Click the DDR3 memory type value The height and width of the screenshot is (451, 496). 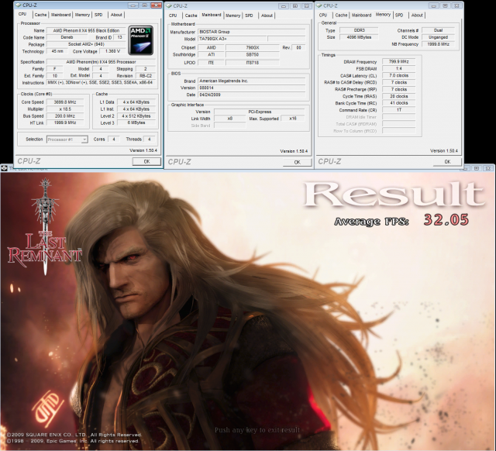359,30
